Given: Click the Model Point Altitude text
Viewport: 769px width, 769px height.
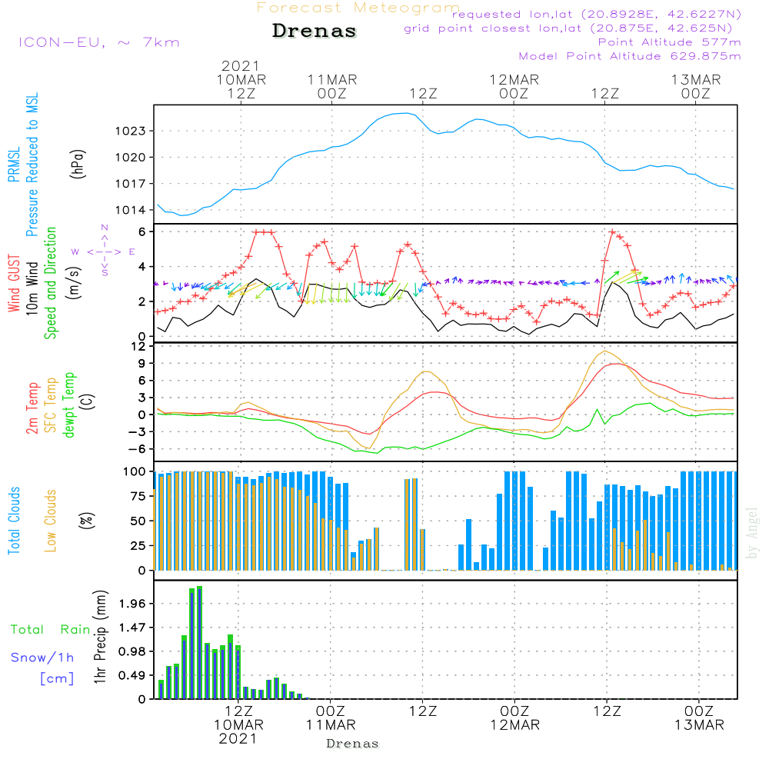Looking at the screenshot, I should (630, 56).
